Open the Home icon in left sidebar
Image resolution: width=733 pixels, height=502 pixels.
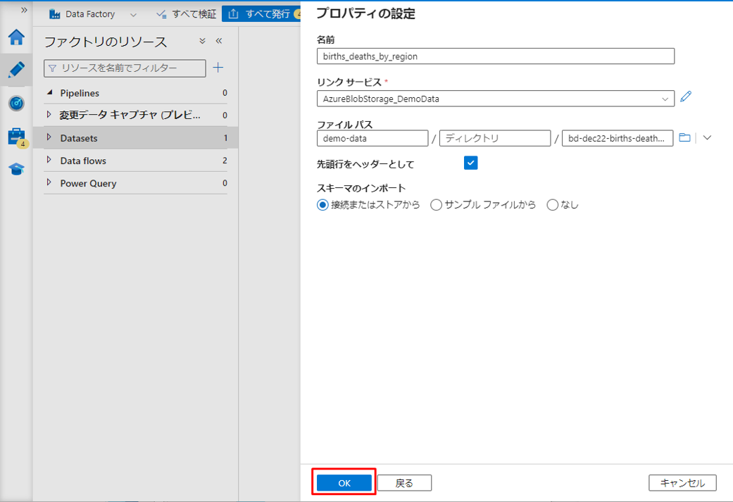point(15,37)
